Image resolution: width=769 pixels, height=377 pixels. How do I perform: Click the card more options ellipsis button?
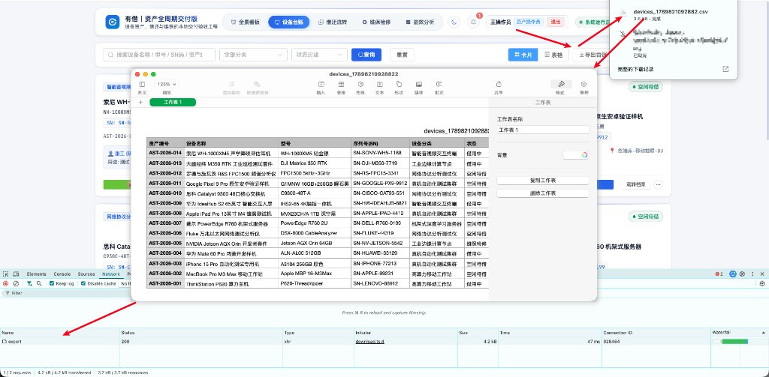click(x=658, y=184)
